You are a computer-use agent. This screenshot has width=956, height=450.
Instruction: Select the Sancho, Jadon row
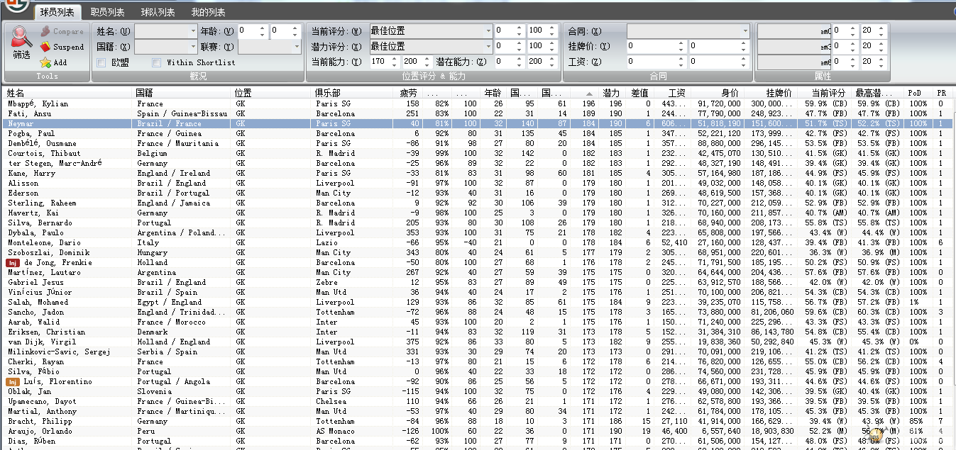[478, 312]
